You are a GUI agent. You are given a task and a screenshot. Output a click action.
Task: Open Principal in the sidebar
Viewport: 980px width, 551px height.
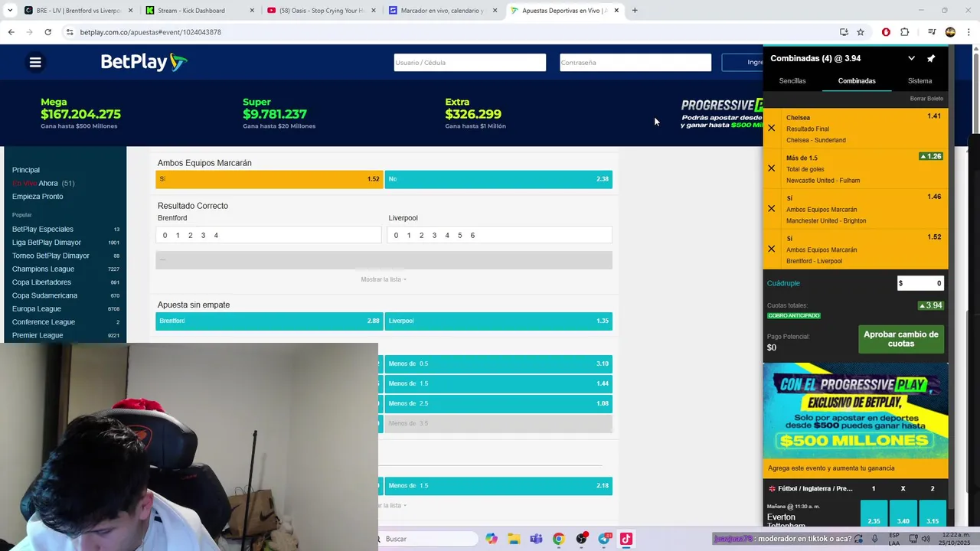point(26,170)
